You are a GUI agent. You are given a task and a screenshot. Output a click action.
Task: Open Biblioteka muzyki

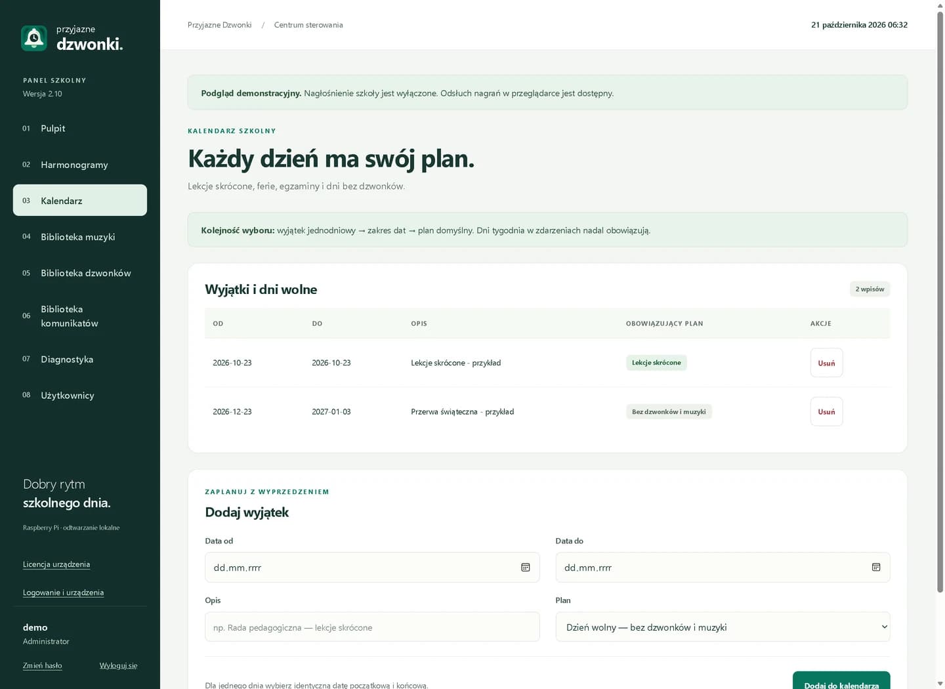click(x=80, y=236)
